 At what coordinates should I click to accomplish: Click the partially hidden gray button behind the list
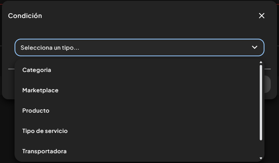tap(268, 84)
